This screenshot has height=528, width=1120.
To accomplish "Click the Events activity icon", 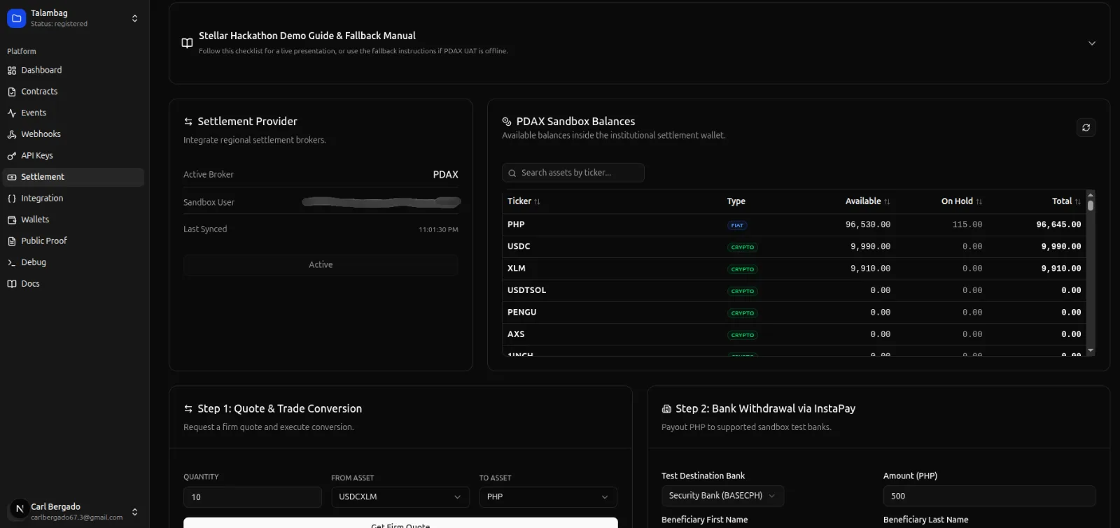I will [x=12, y=113].
